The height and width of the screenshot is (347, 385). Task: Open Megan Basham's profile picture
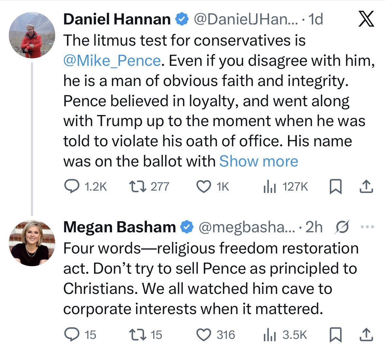click(x=32, y=243)
